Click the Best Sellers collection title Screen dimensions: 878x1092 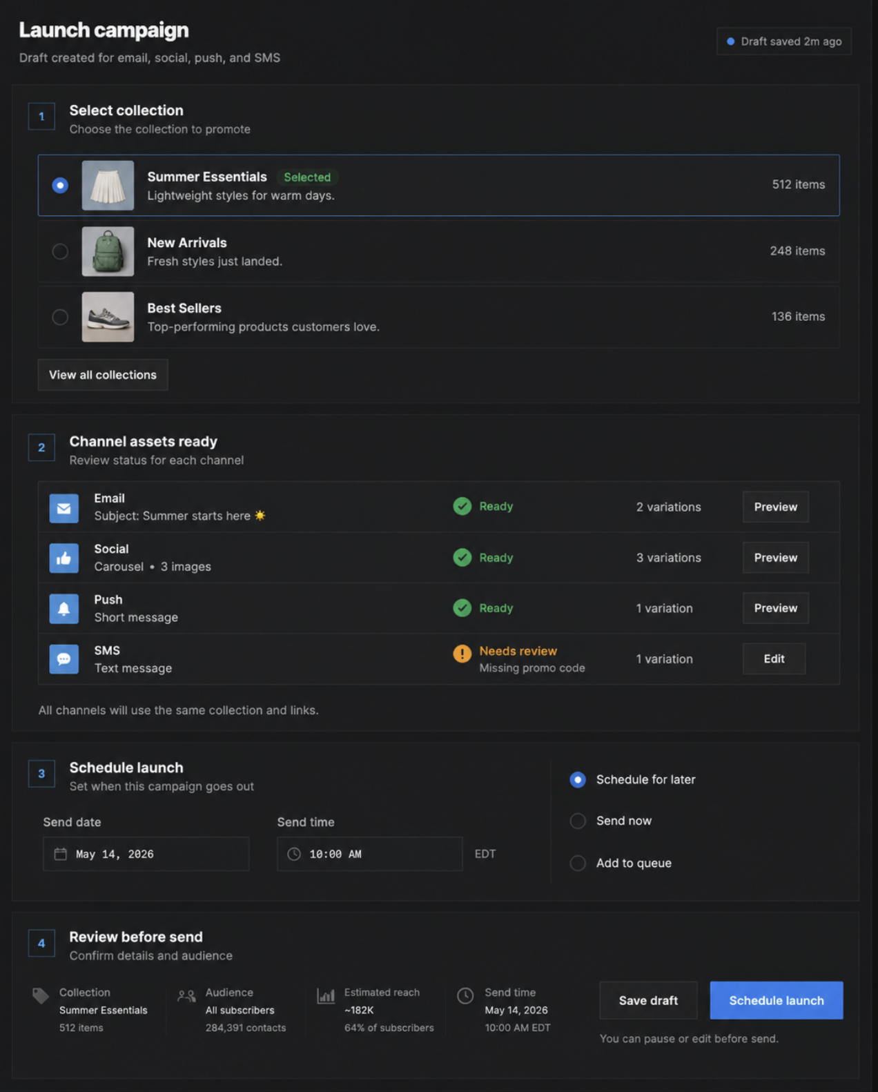pyautogui.click(x=184, y=309)
